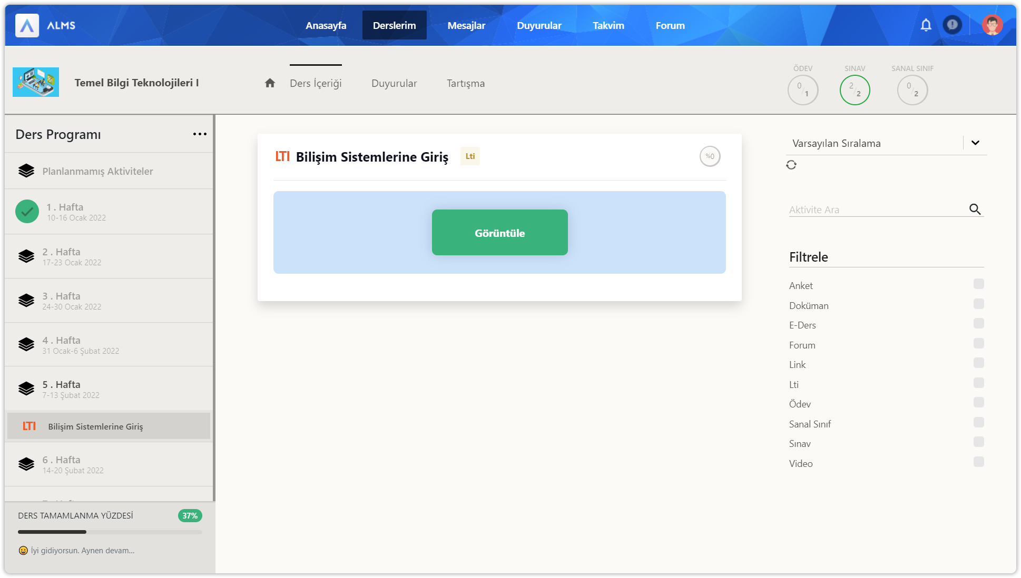The width and height of the screenshot is (1021, 578).
Task: Click the ALMS logo icon
Action: (x=27, y=25)
